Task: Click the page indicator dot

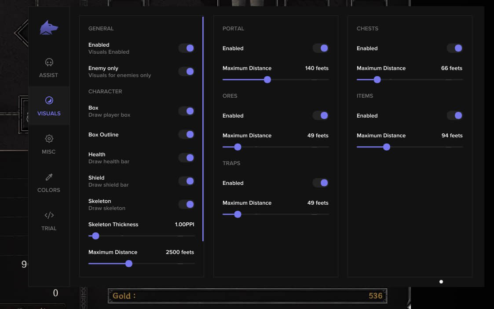Action: point(441,281)
